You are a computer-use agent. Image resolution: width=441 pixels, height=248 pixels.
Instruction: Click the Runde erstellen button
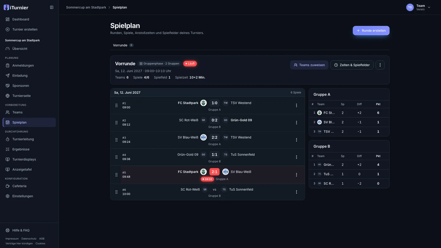(371, 31)
